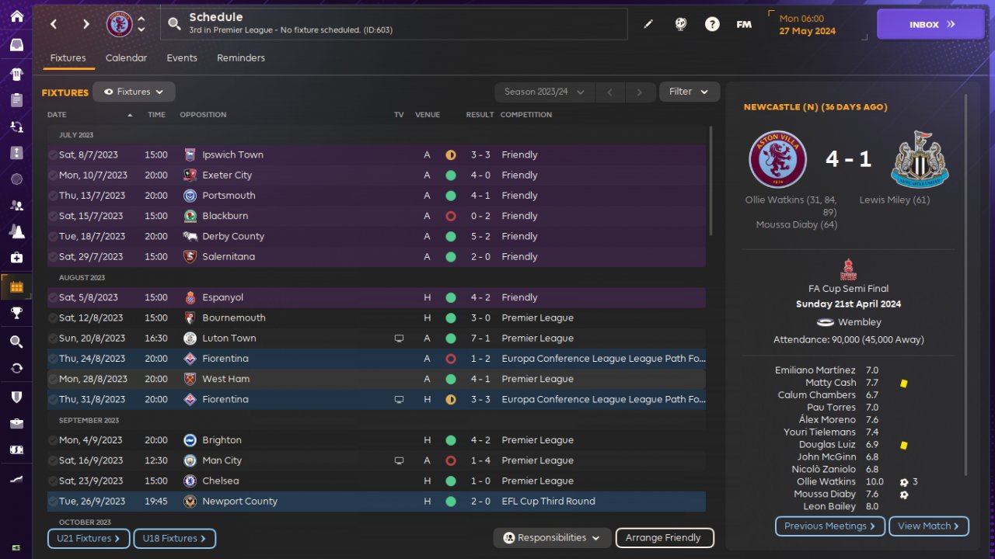Click the FM menu icon
The height and width of the screenshot is (559, 995).
point(744,24)
